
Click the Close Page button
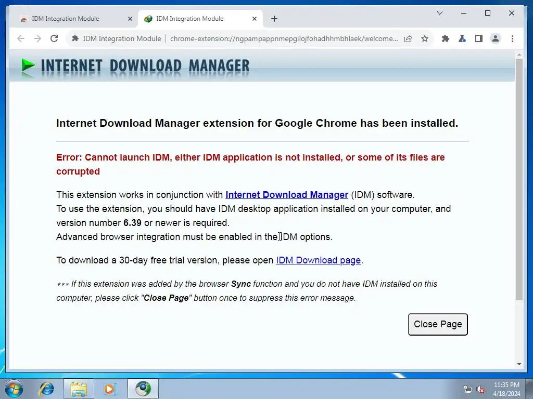438,324
